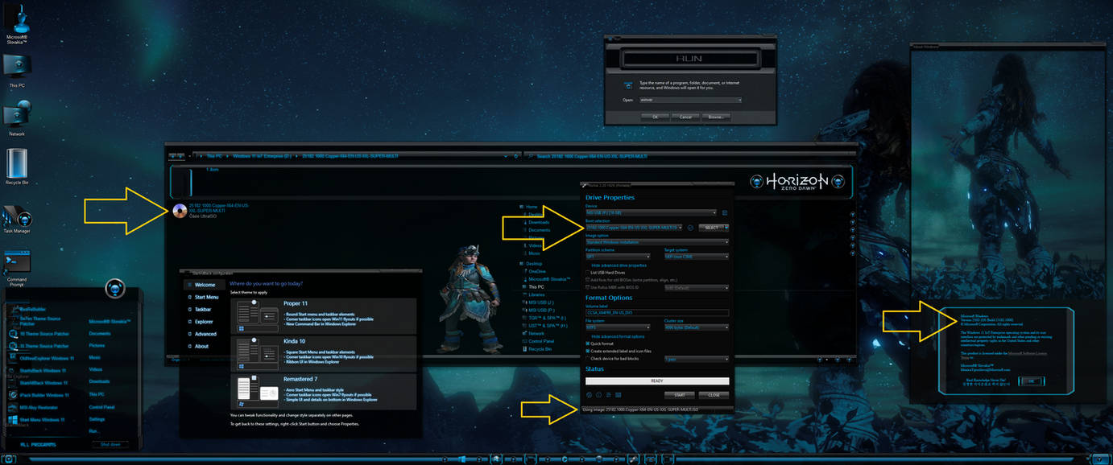Open the bad blocks passes dropdown
This screenshot has height=465, width=1113.
coord(697,360)
